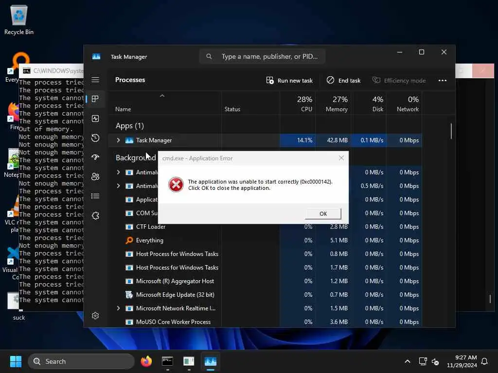
Task: Open Services page icon in sidebar
Action: point(95,216)
